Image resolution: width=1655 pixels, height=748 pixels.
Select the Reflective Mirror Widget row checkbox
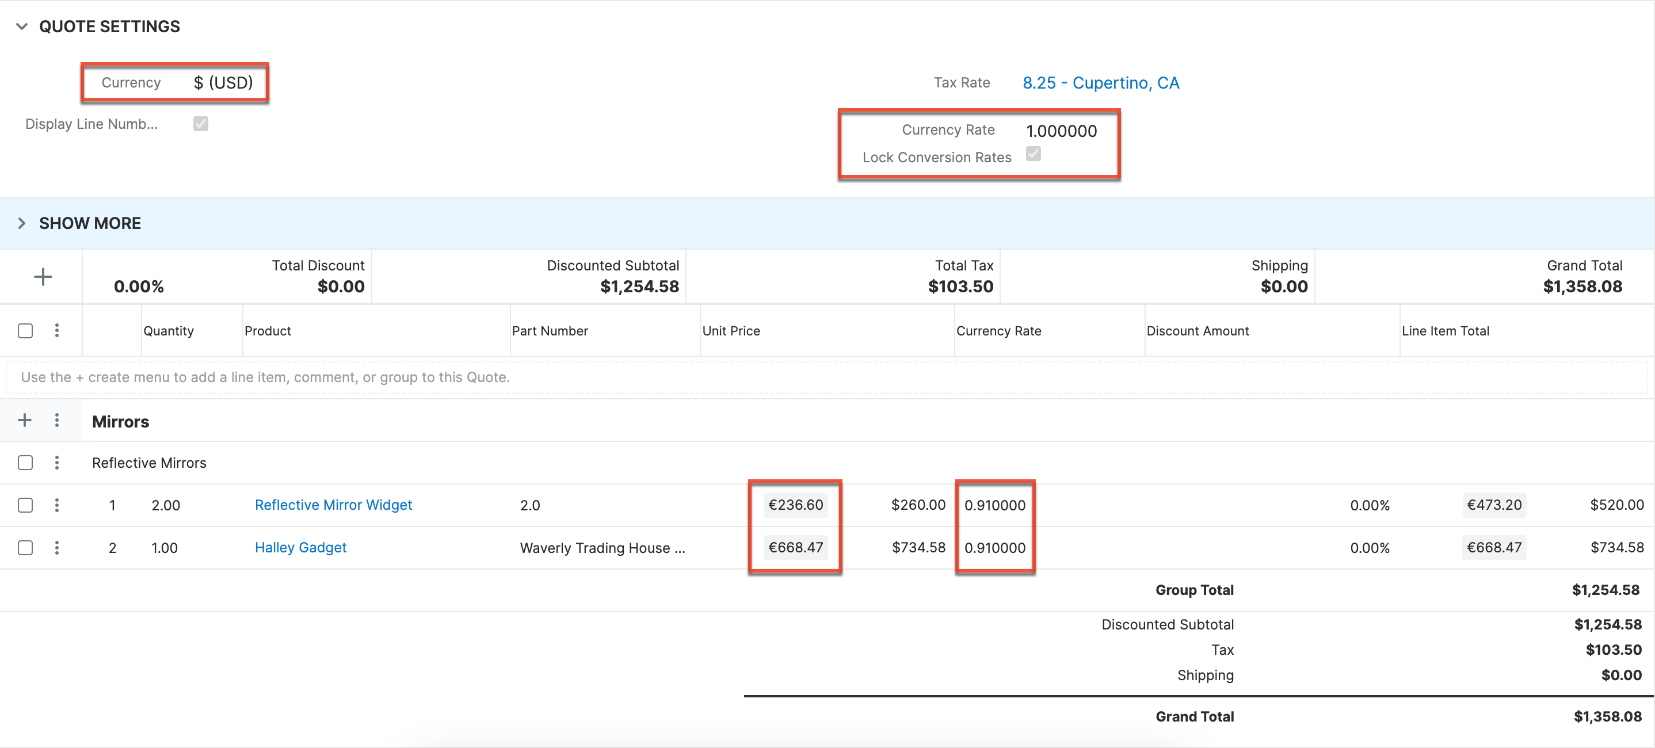click(25, 505)
